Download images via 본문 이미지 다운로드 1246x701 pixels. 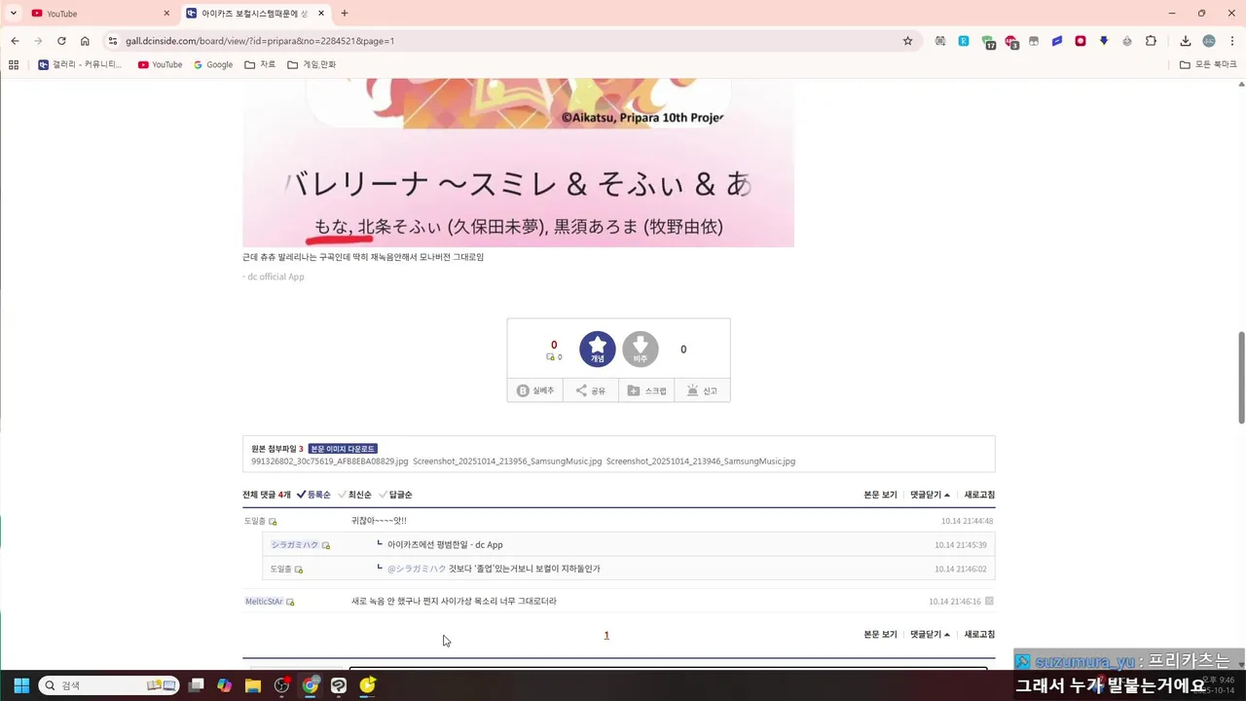pos(343,449)
